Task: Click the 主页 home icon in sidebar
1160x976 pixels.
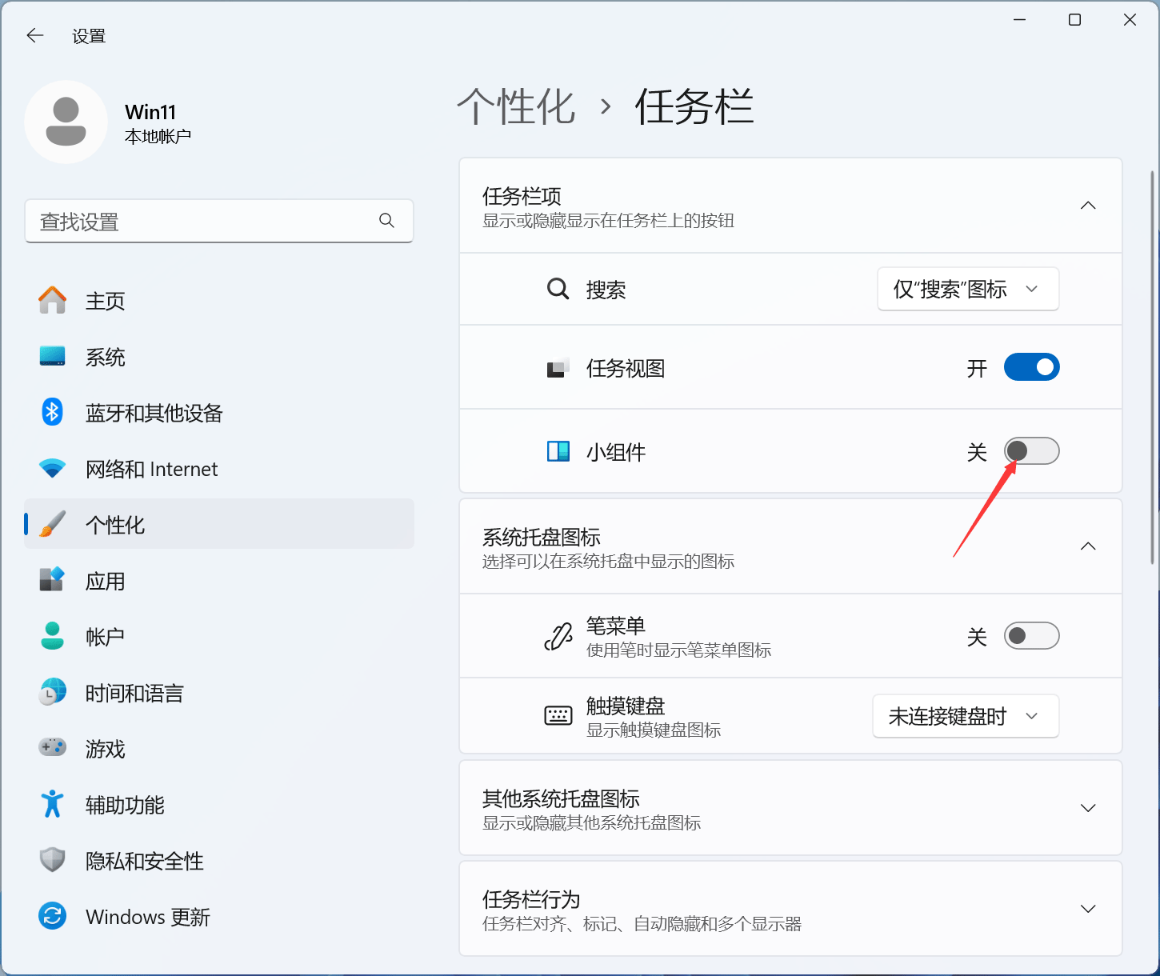Action: click(53, 301)
